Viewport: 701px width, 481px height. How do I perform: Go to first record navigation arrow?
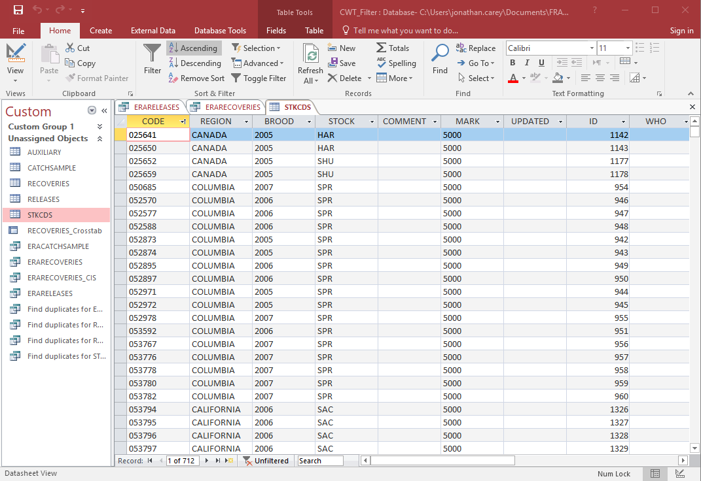click(x=150, y=461)
